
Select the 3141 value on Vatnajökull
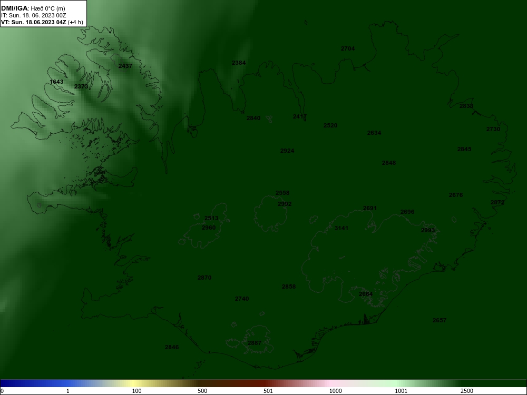[341, 228]
